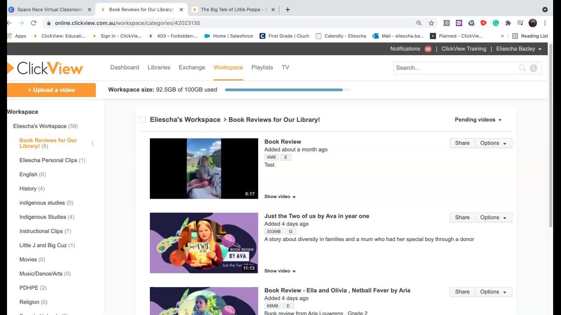
Task: Click the red notifications badge showing 86
Action: tap(428, 49)
